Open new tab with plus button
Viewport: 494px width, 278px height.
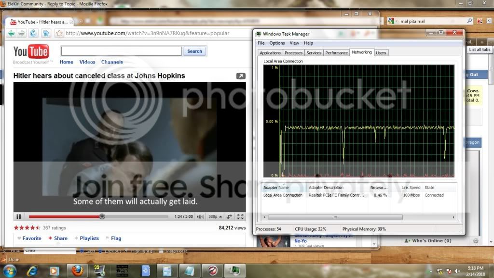click(482, 42)
